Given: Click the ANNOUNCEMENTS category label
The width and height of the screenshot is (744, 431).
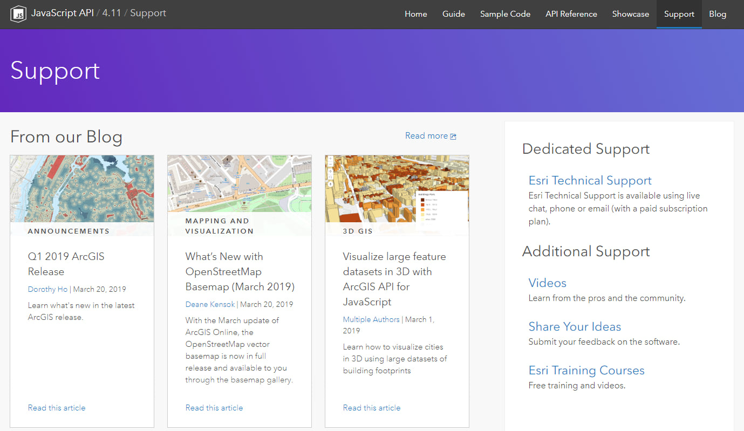Looking at the screenshot, I should click(69, 231).
